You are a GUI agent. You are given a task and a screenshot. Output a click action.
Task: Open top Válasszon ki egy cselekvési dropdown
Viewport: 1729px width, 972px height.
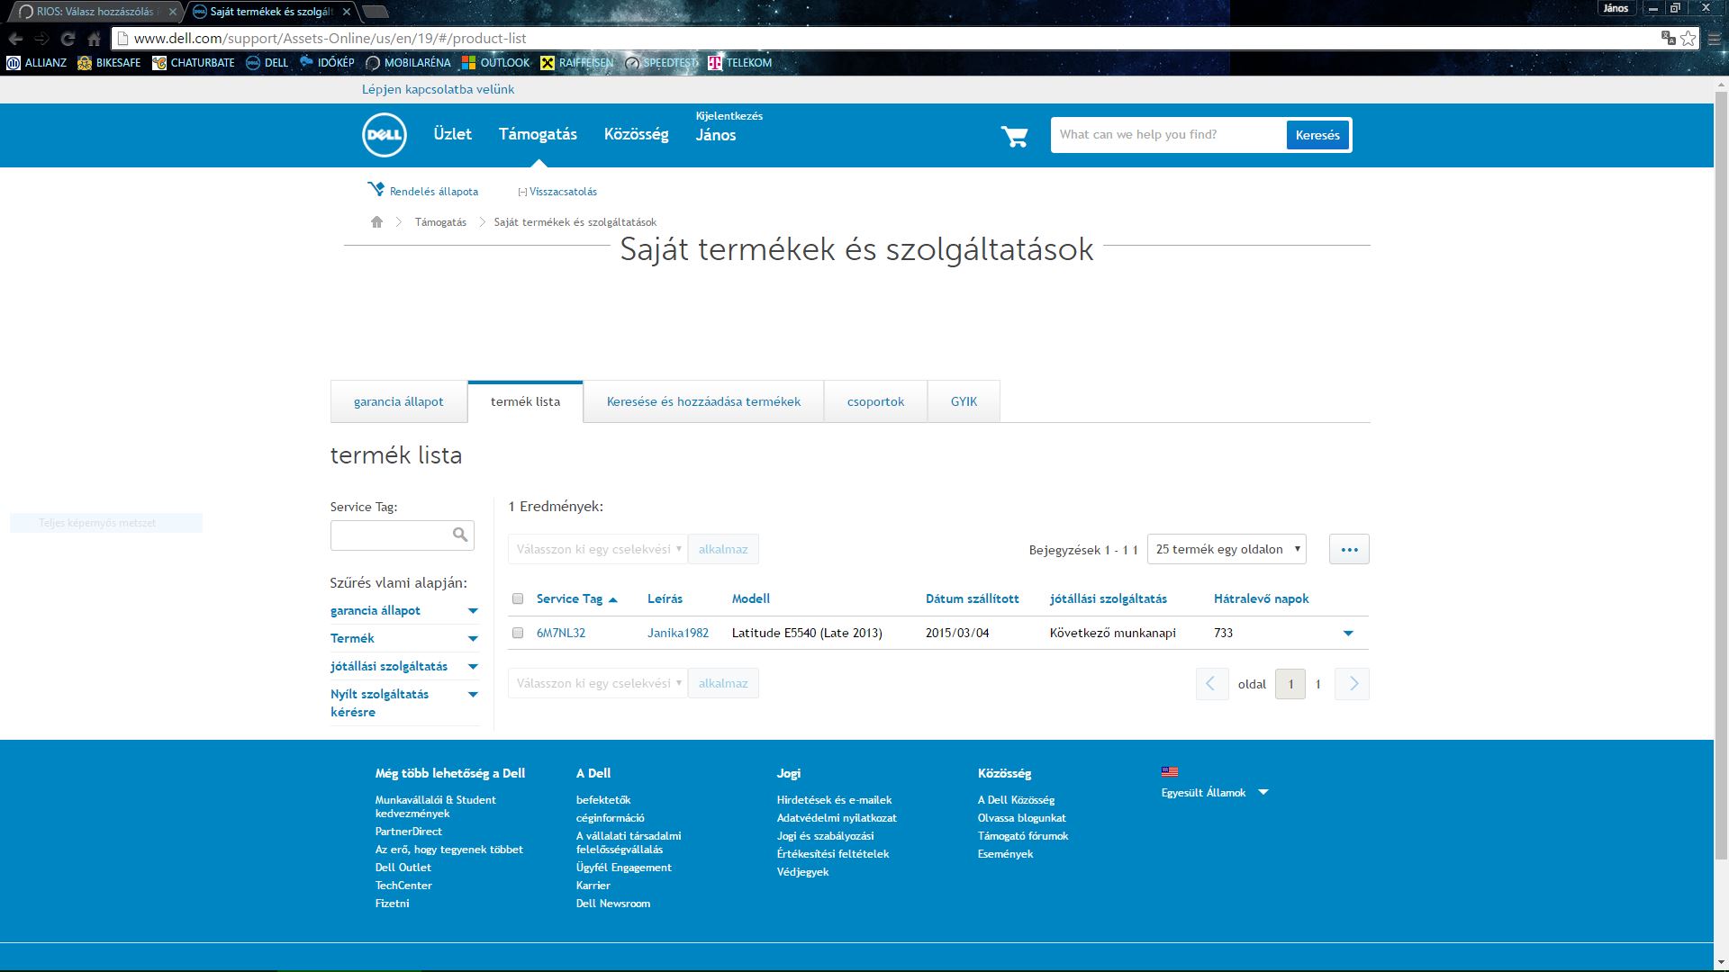(x=598, y=549)
